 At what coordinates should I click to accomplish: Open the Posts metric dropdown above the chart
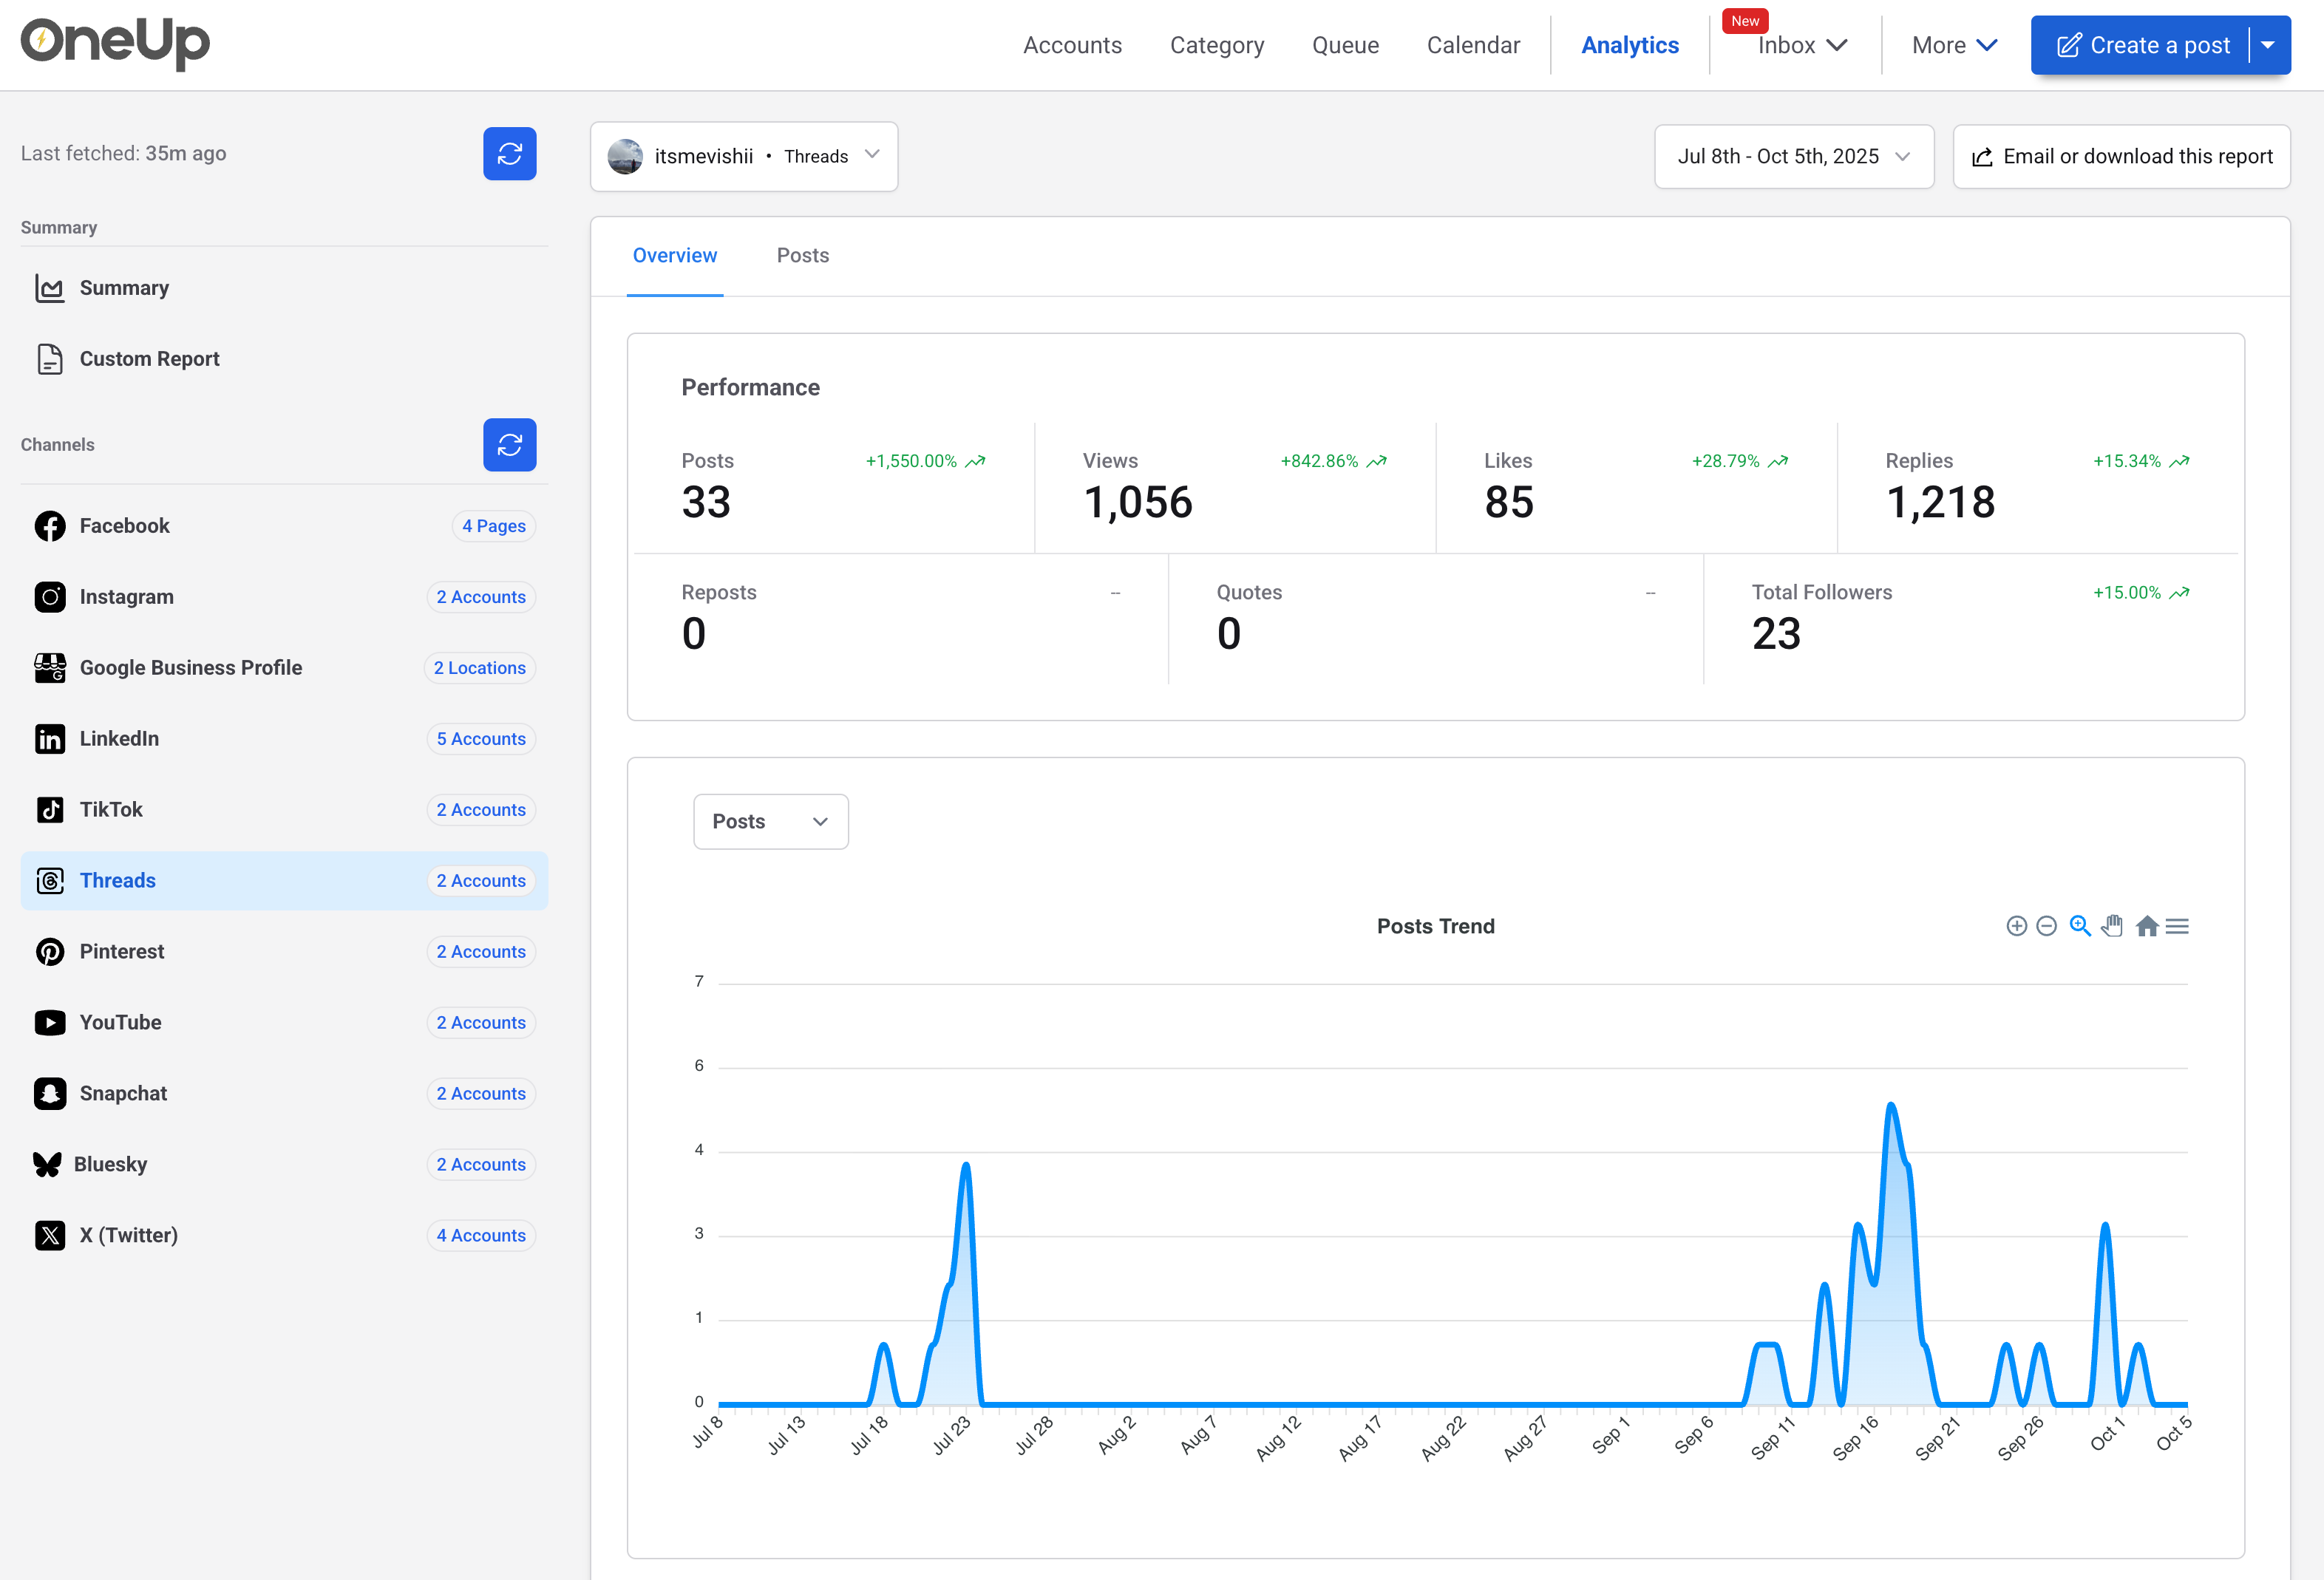[x=770, y=821]
